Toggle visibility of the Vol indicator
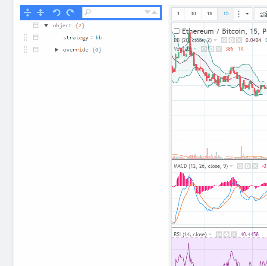This screenshot has height=266, width=267. click(x=204, y=49)
